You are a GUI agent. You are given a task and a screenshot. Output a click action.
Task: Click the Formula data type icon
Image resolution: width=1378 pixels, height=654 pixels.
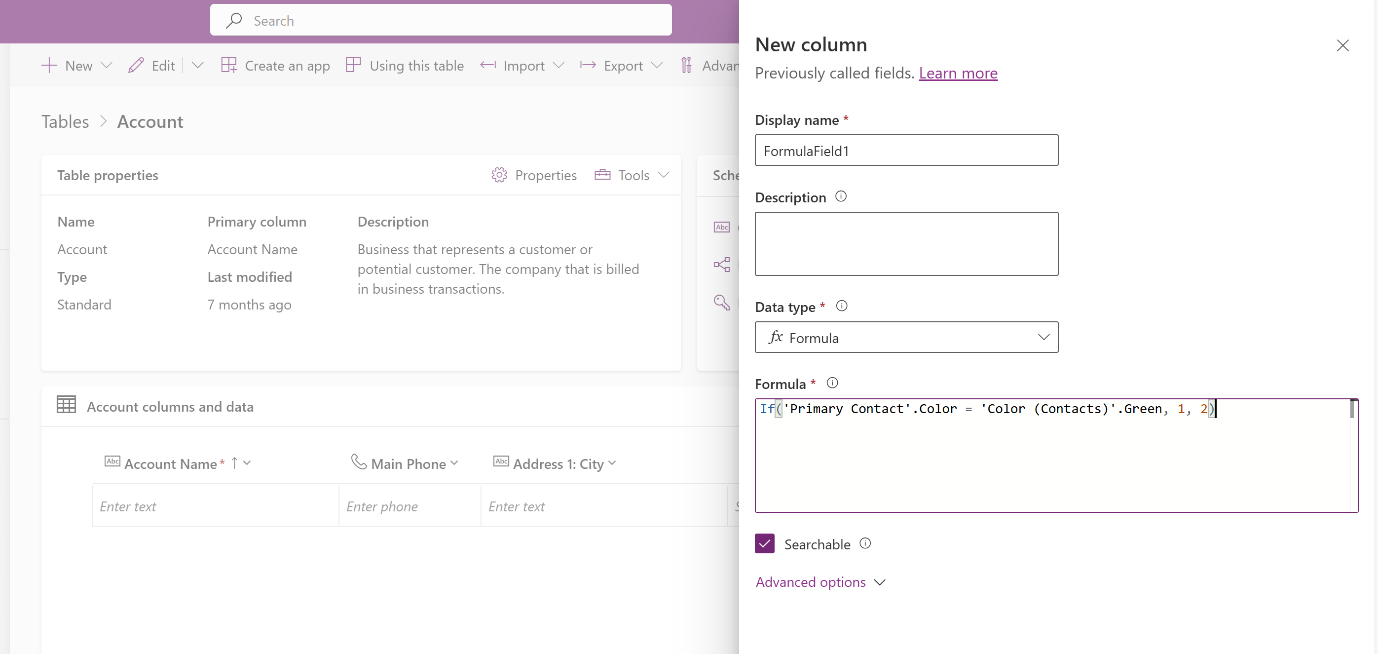[775, 338]
